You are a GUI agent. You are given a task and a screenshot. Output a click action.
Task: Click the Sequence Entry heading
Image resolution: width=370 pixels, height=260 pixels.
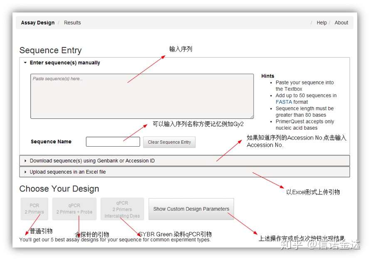pos(50,50)
